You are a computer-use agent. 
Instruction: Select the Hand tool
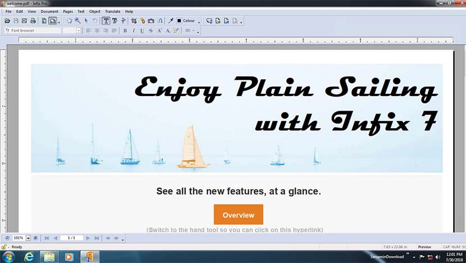(69, 21)
